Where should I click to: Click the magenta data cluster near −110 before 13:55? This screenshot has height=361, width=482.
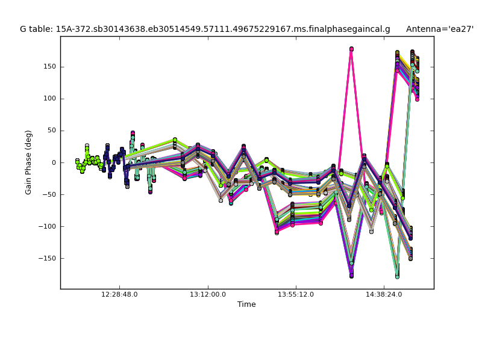pos(277,232)
